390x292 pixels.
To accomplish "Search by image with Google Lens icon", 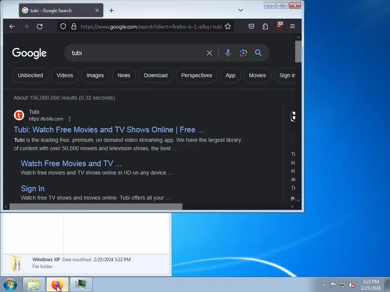I will tap(243, 53).
